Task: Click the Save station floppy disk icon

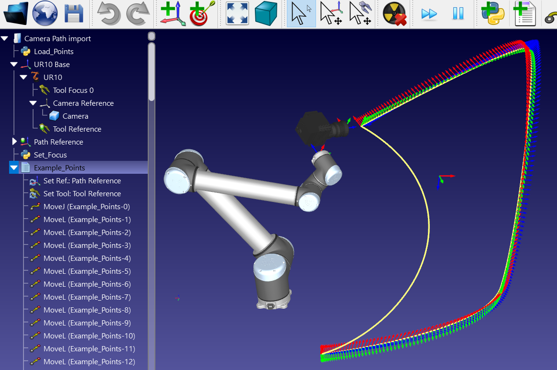Action: [74, 13]
